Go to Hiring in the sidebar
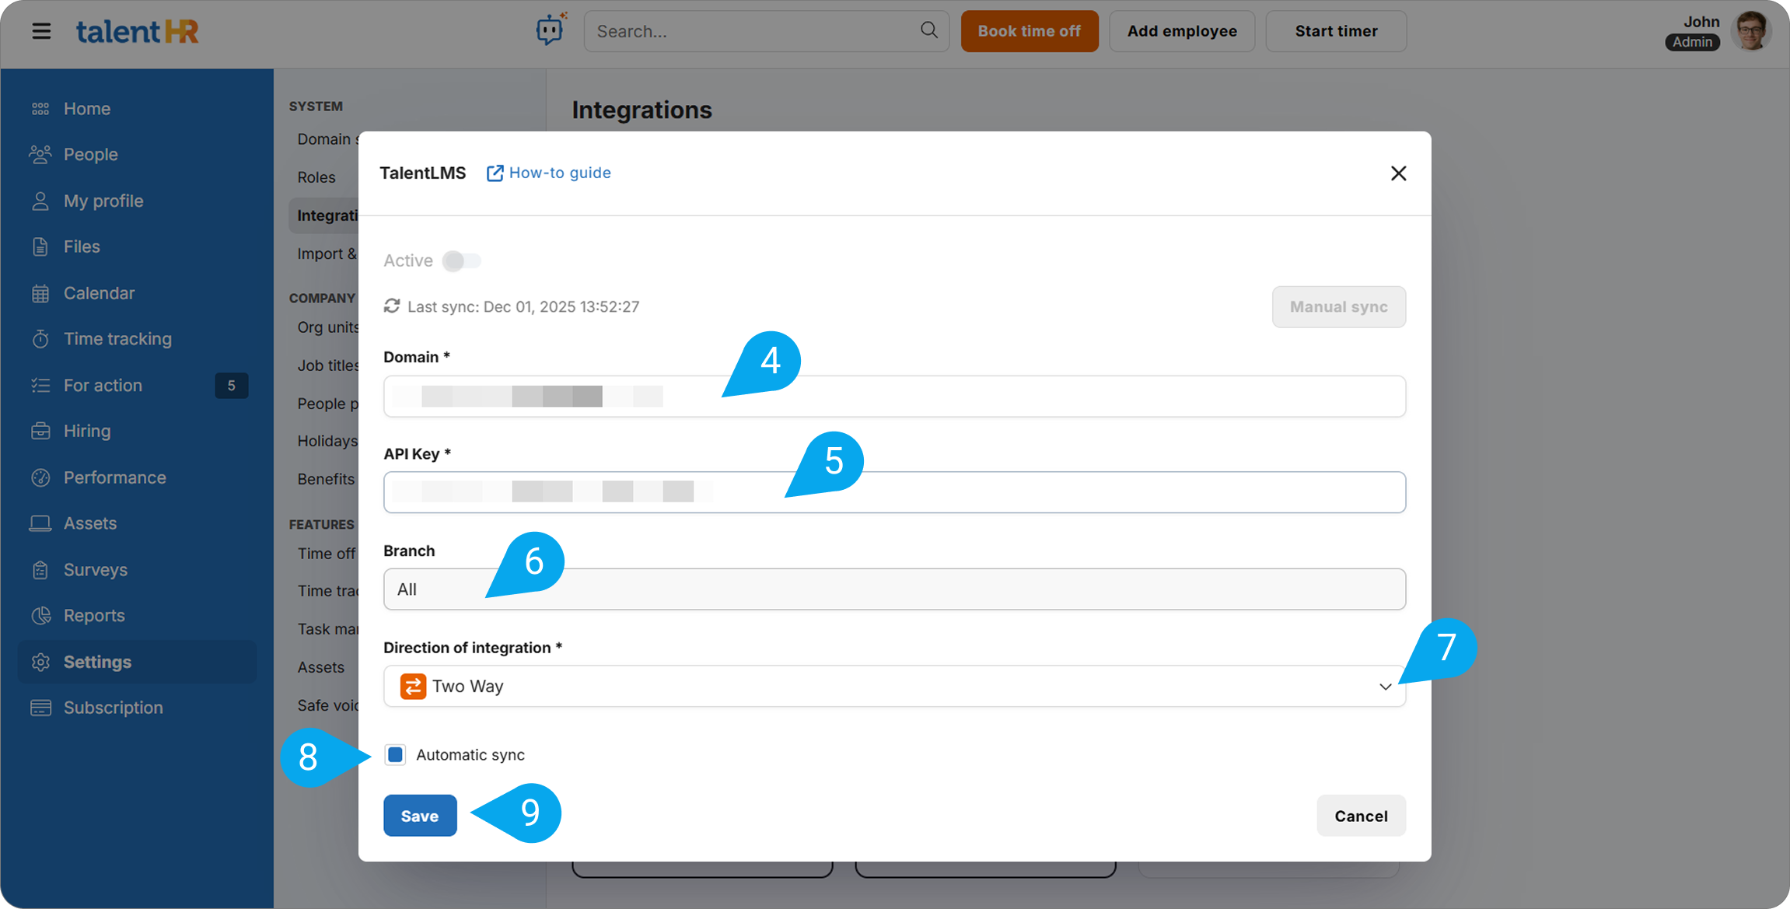 click(x=87, y=431)
